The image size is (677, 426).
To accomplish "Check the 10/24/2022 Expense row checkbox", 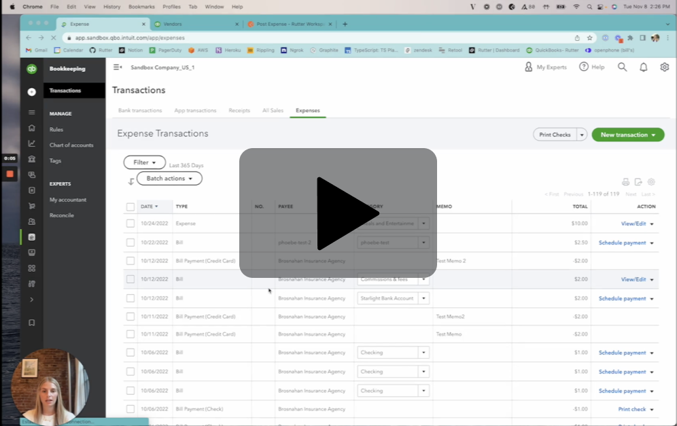I will coord(131,223).
